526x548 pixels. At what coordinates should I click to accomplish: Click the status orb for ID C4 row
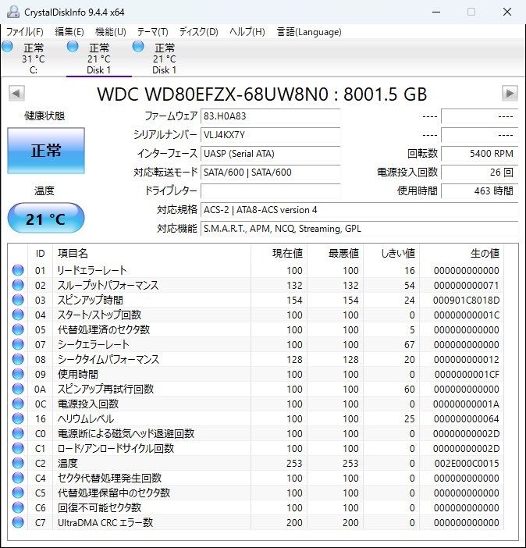18,478
